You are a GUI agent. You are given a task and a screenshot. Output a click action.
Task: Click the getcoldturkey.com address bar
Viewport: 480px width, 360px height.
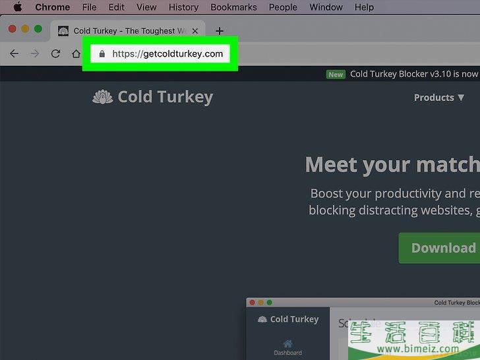pyautogui.click(x=167, y=54)
